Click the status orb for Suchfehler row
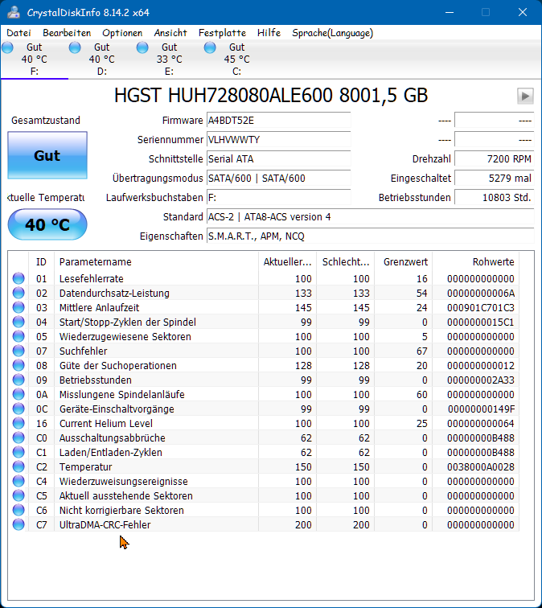Viewport: 542px width, 608px height. 18,351
